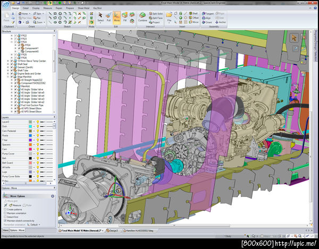The width and height of the screenshot is (319, 249).
Task: Select Fwd Void Suction Pipe in tree
Action: click(32, 105)
